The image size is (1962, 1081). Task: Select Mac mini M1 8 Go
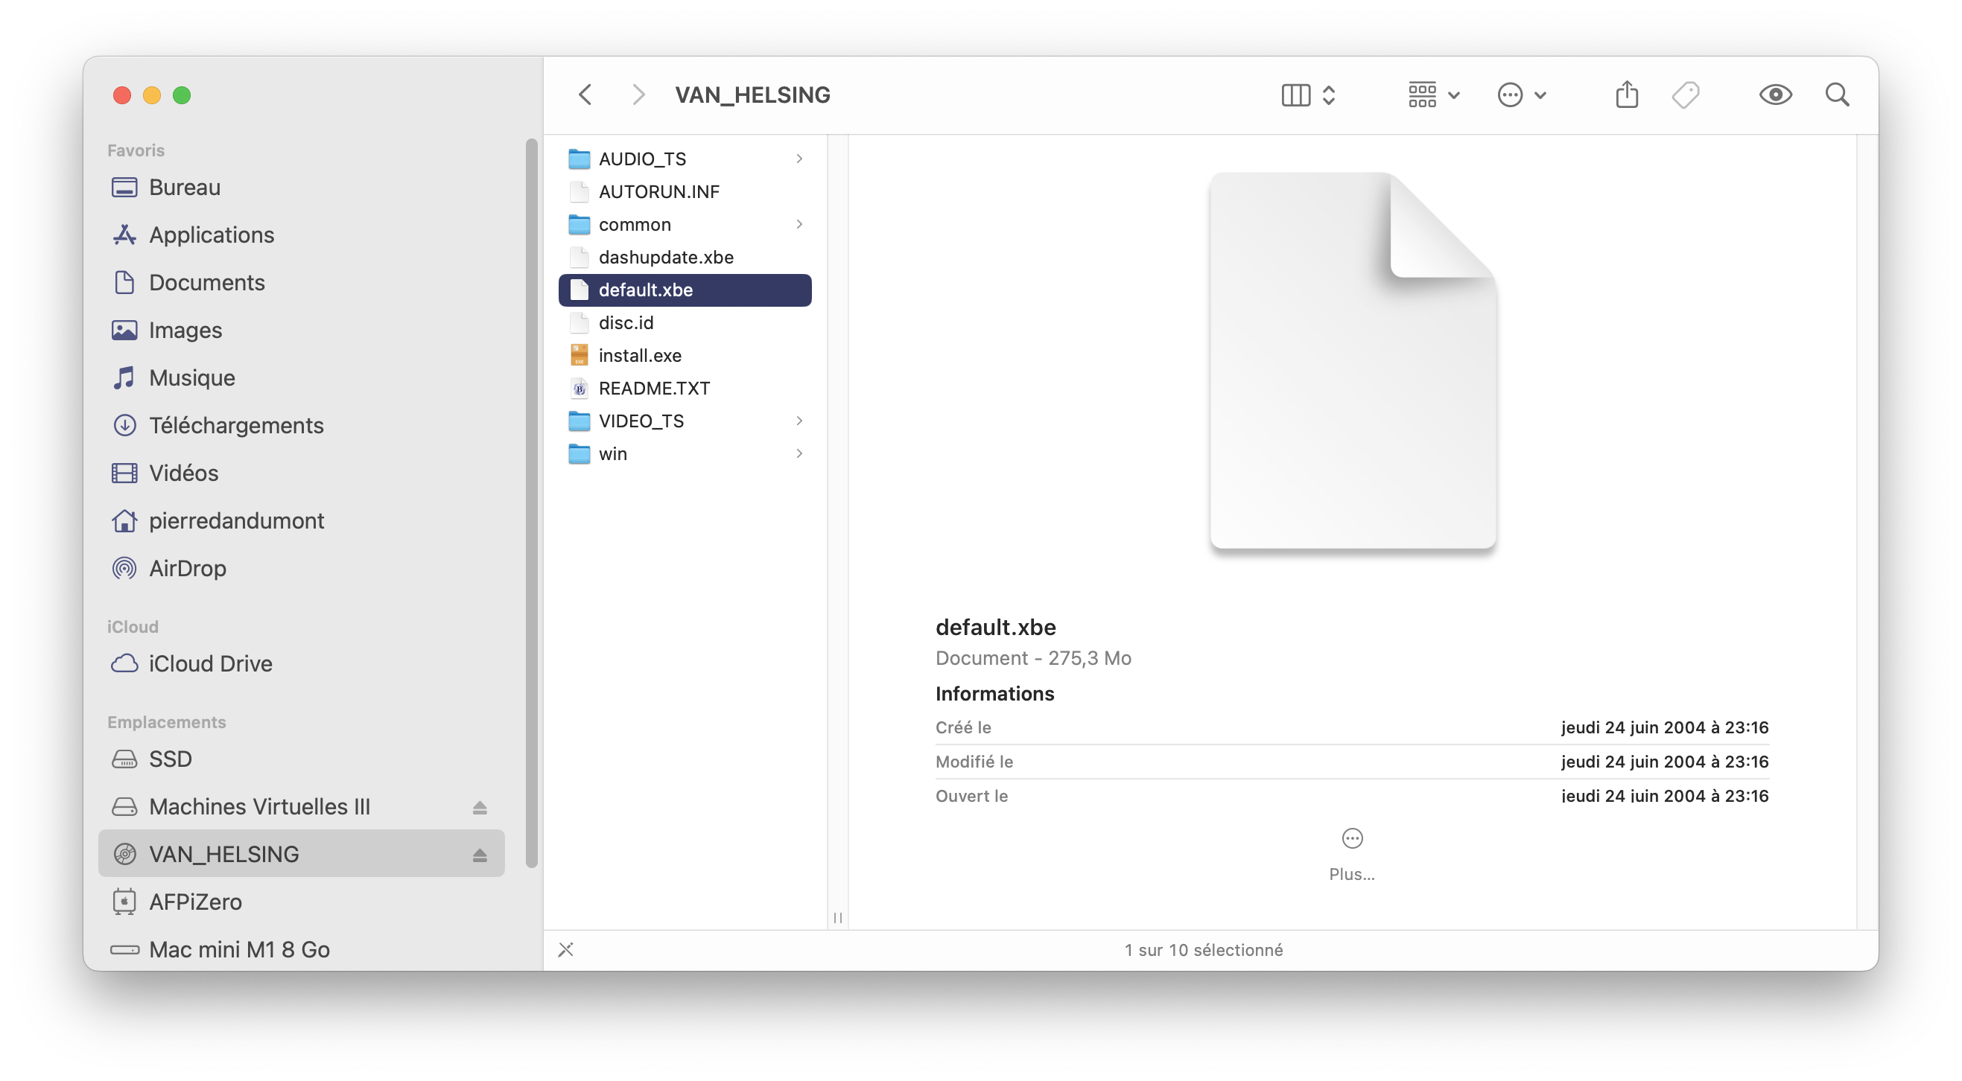pyautogui.click(x=301, y=949)
